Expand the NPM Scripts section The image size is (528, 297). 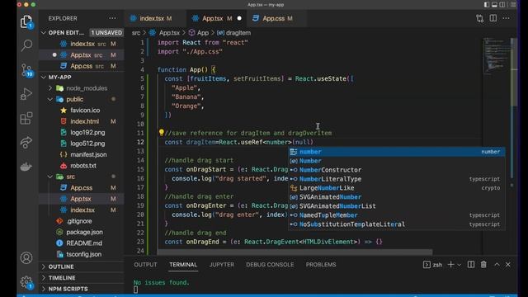[68, 289]
